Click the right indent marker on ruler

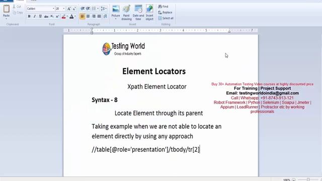tap(229, 32)
